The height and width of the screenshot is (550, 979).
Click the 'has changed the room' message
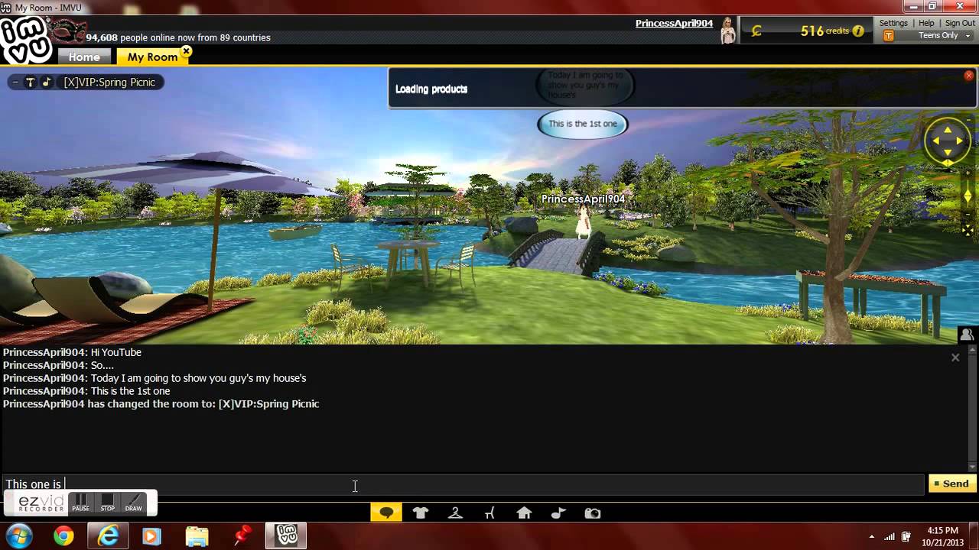click(x=161, y=404)
